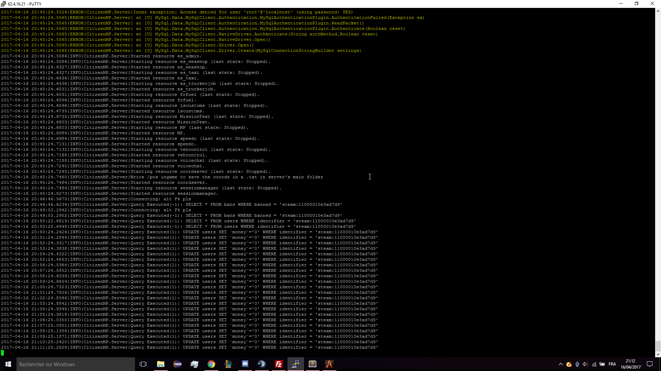Open the clock showing 21:12

coord(631,364)
